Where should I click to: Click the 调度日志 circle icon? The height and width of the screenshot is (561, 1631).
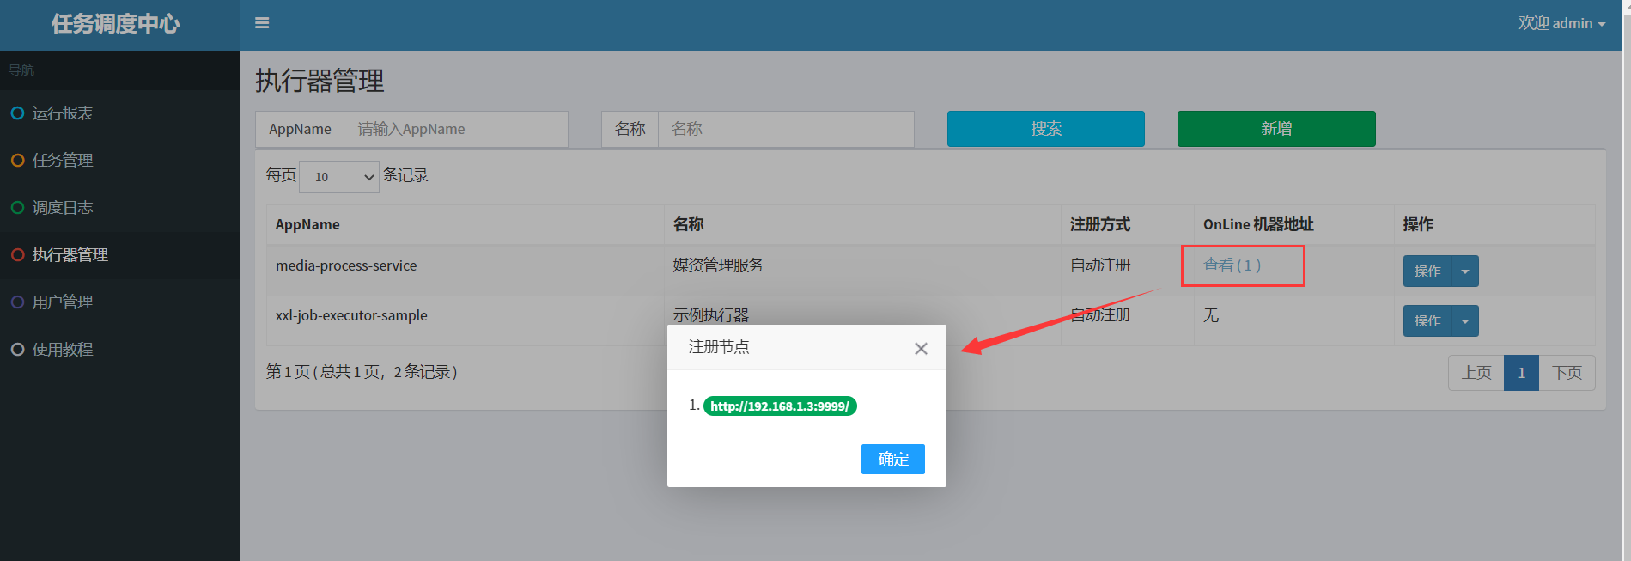(x=17, y=208)
